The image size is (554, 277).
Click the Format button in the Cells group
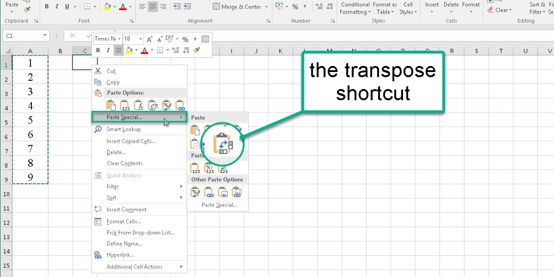point(471,8)
